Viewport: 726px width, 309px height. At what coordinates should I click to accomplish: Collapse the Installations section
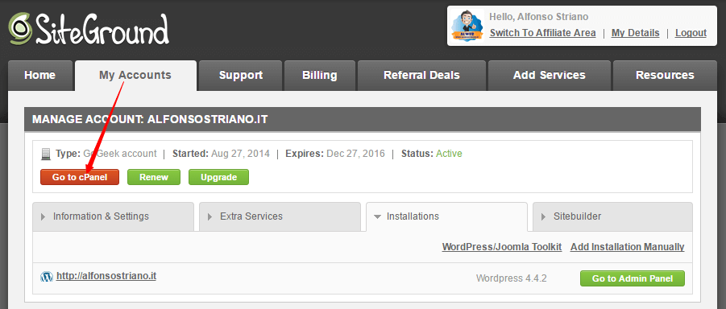[446, 216]
